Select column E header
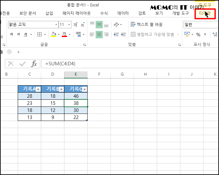Image resolution: width=219 pixels, height=175 pixels. tap(76, 75)
